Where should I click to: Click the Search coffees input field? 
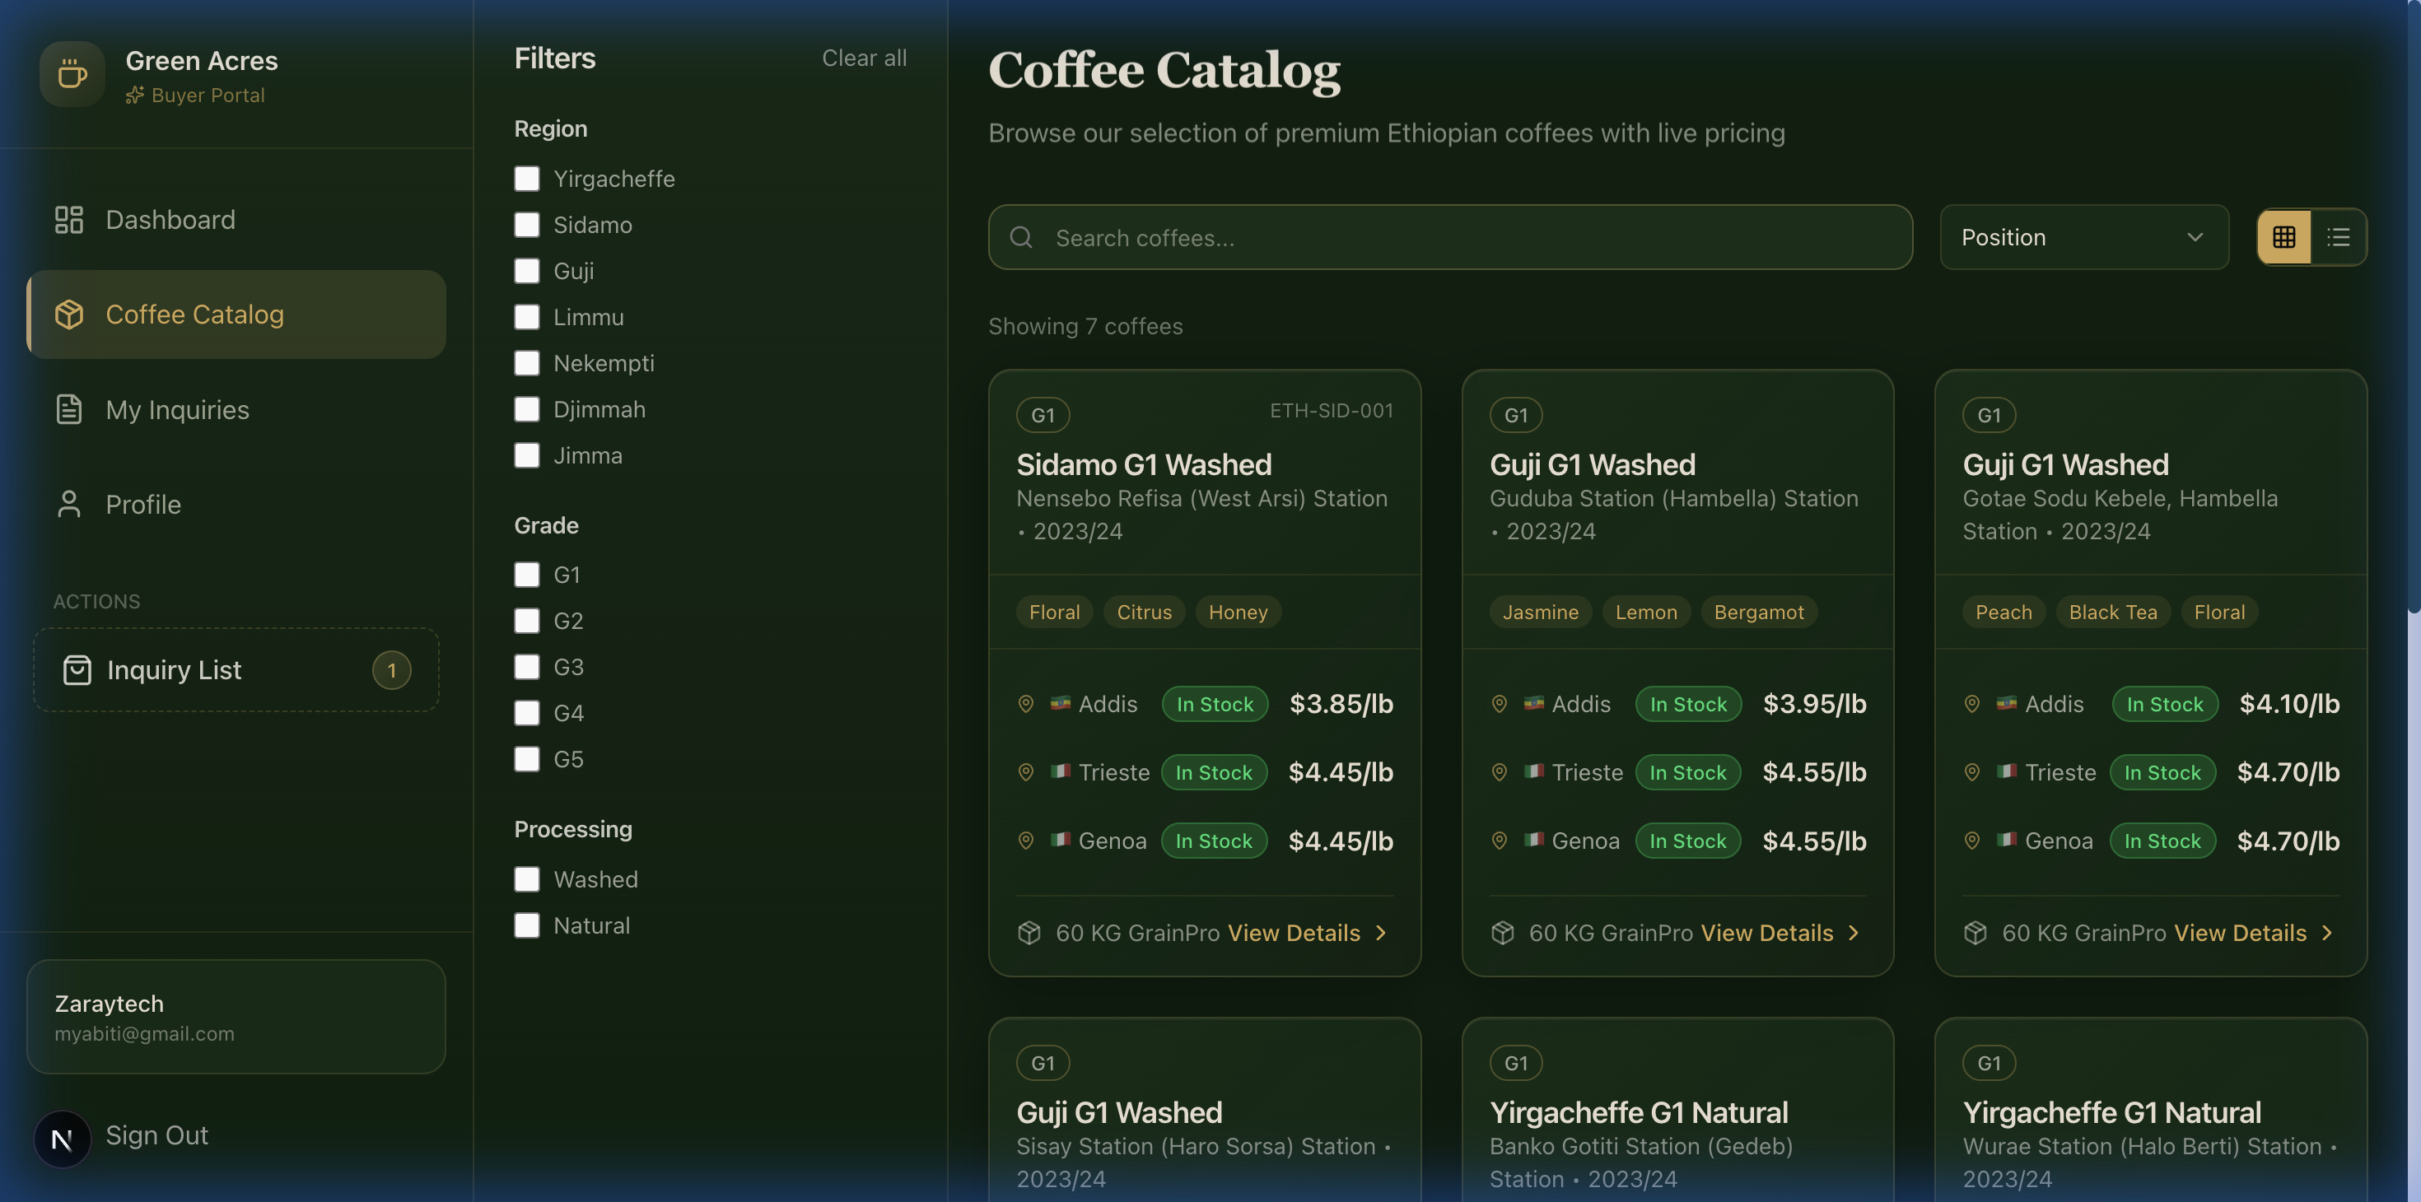point(1316,237)
